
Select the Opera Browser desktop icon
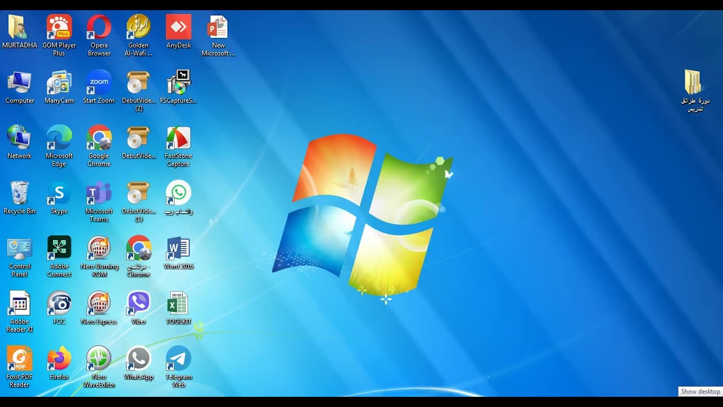coord(99,27)
